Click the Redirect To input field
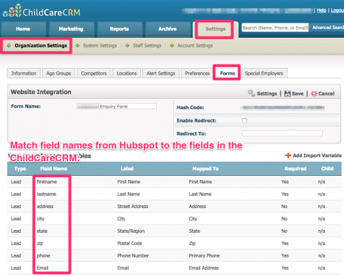The image size is (344, 276). click(282, 133)
